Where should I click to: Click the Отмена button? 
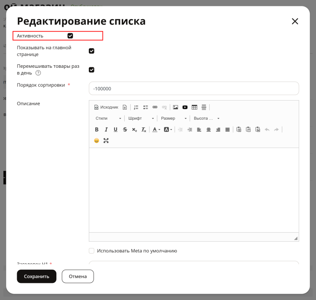point(78,276)
